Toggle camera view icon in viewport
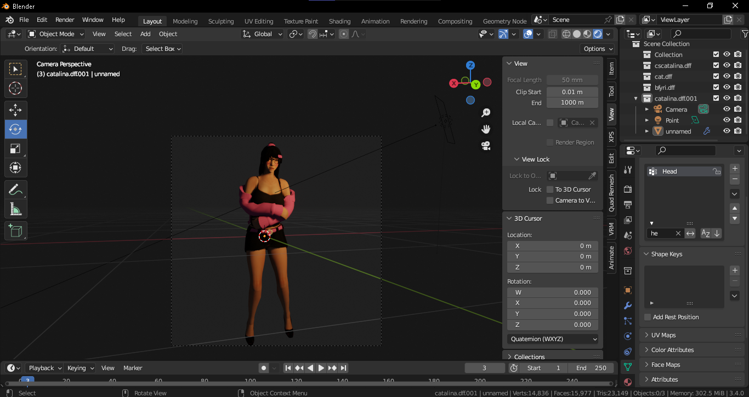The image size is (749, 397). pos(486,146)
